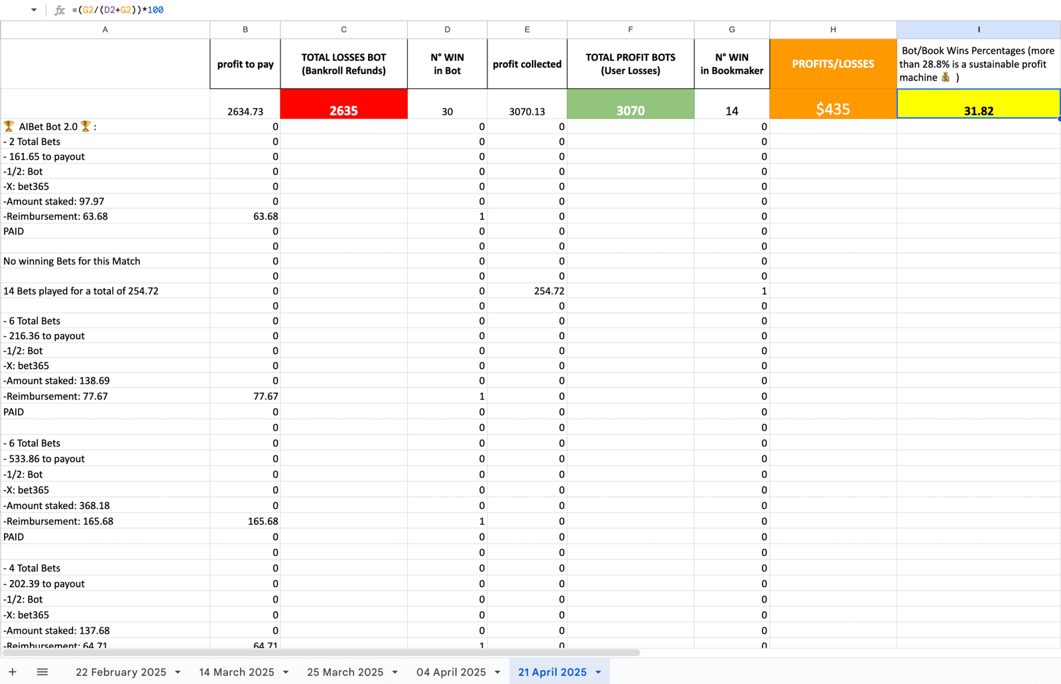Expand the 14 March 2025 tab menu arrow
The height and width of the screenshot is (684, 1061).
[x=286, y=672]
